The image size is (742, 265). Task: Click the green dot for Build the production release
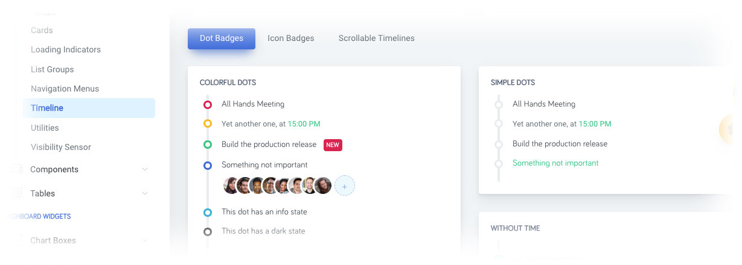208,145
